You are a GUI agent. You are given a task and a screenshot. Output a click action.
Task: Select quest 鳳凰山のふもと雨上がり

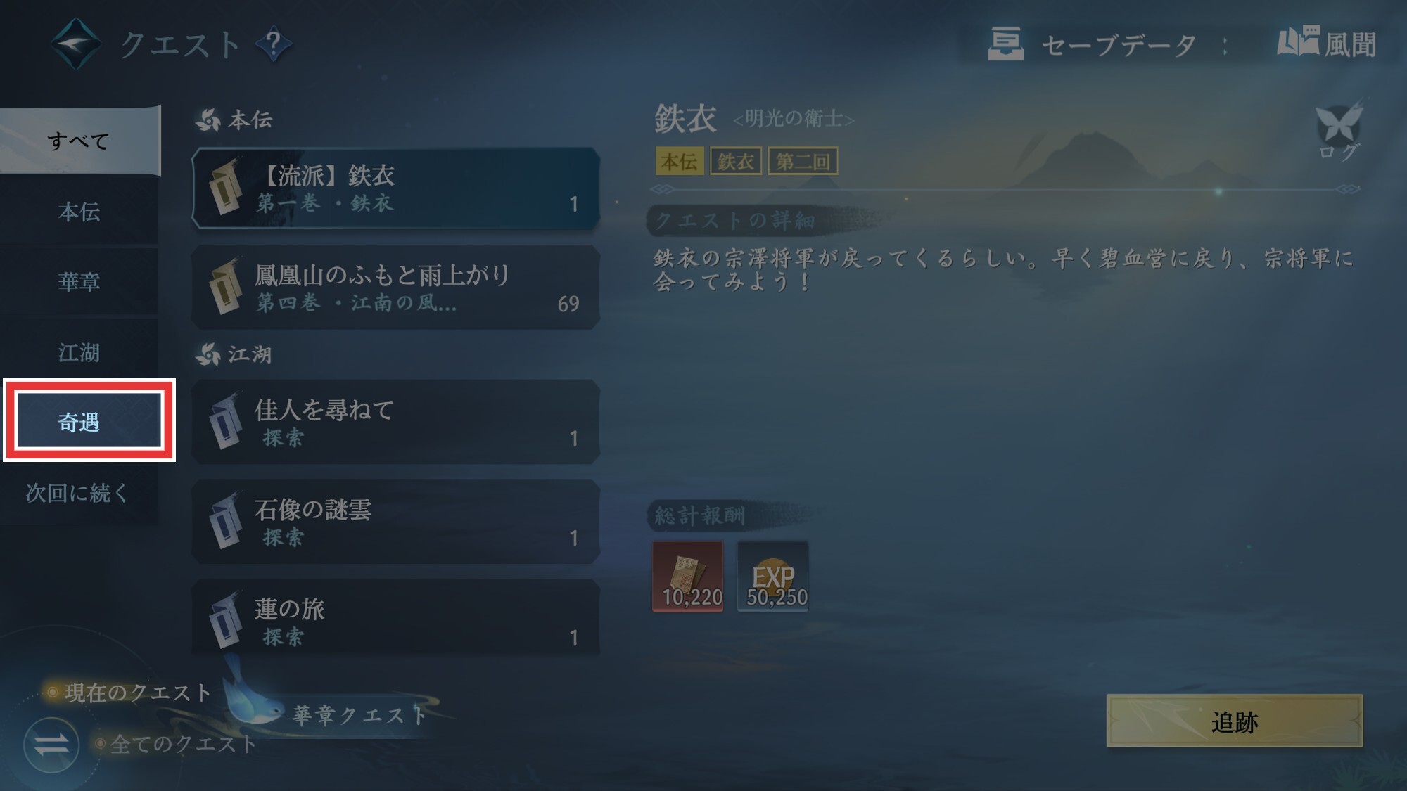click(x=396, y=288)
